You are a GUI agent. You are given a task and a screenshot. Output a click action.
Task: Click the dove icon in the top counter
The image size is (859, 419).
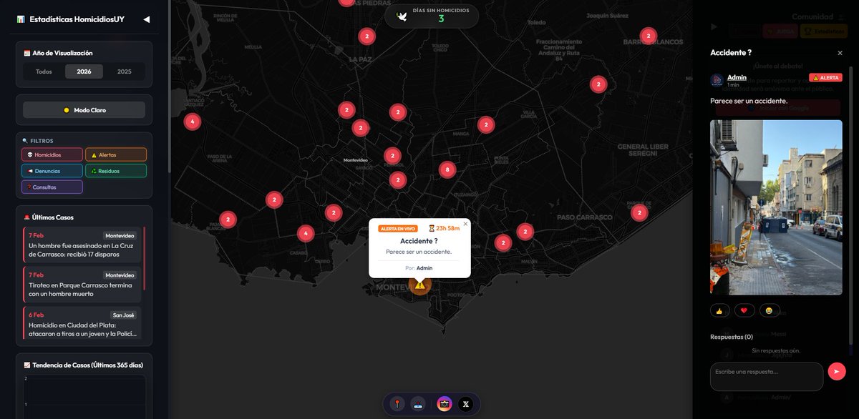coord(402,16)
